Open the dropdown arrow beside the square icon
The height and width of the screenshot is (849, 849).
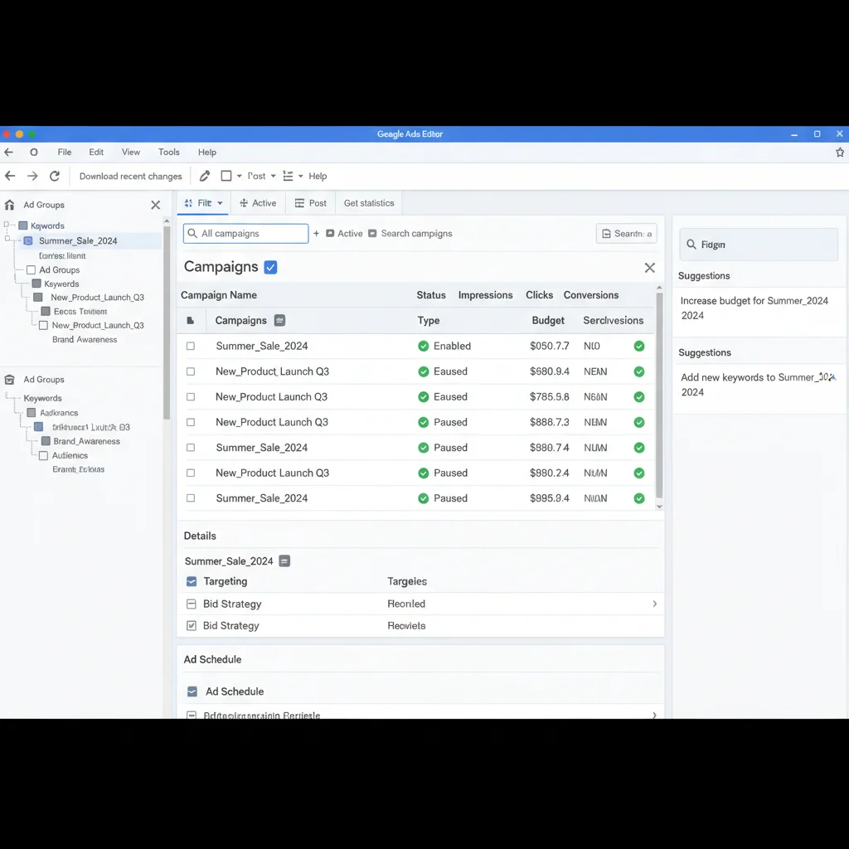(x=240, y=176)
